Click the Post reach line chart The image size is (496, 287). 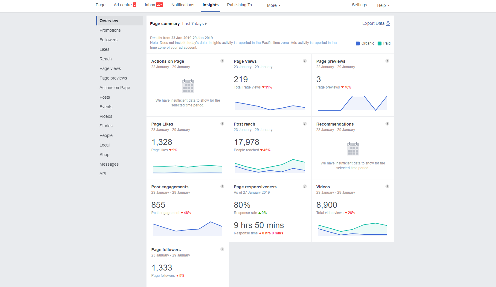coord(270,166)
